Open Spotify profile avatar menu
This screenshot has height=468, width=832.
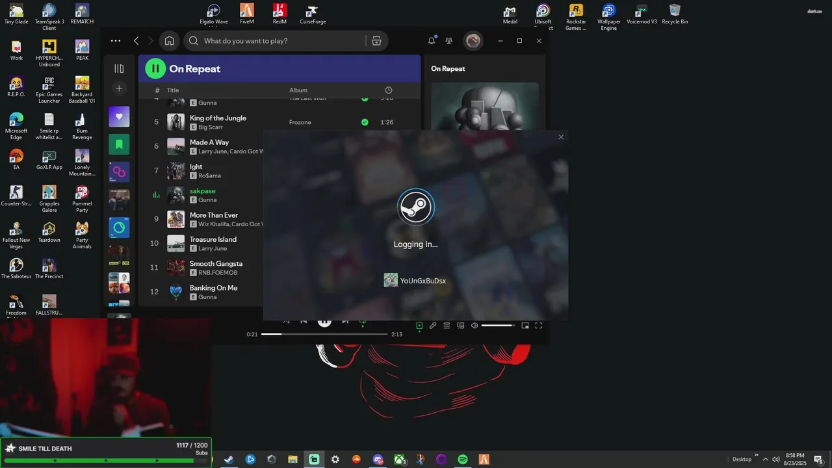(x=473, y=40)
